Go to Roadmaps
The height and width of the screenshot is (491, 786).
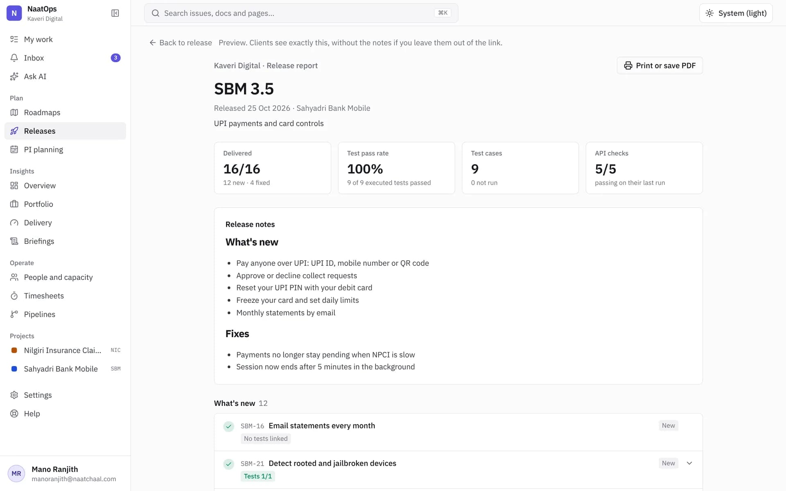coord(65,113)
